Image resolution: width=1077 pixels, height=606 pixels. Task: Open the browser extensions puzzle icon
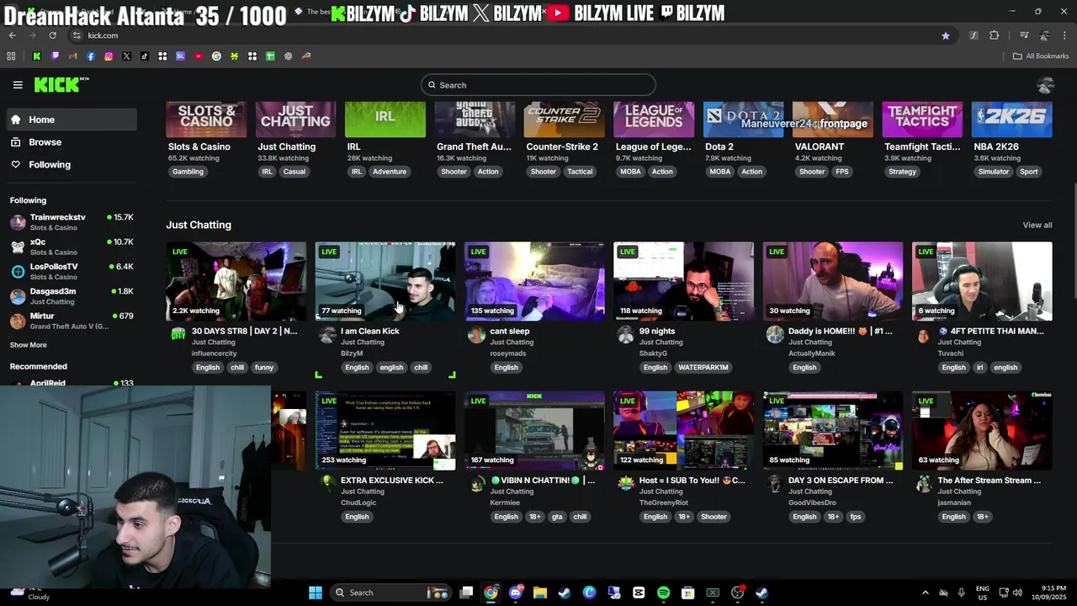(x=995, y=35)
